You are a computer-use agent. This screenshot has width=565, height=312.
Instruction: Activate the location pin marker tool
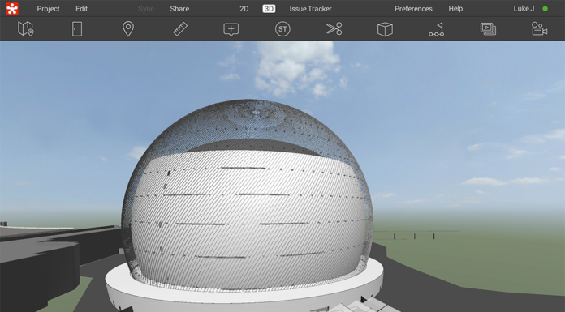[128, 29]
